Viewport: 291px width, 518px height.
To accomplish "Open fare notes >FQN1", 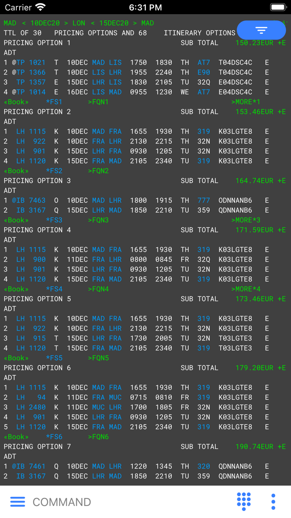I will 98,102.
